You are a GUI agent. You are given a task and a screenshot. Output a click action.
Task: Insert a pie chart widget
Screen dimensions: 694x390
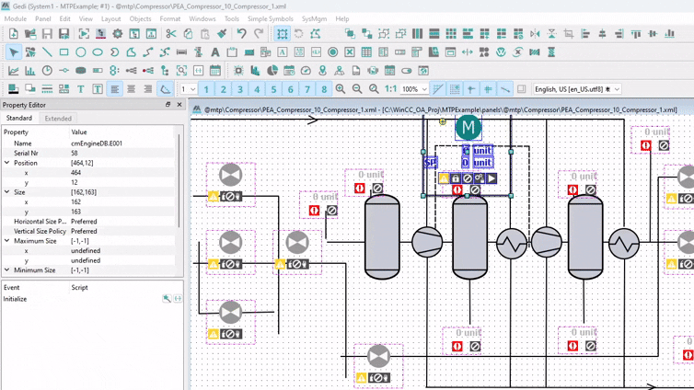pos(272,71)
